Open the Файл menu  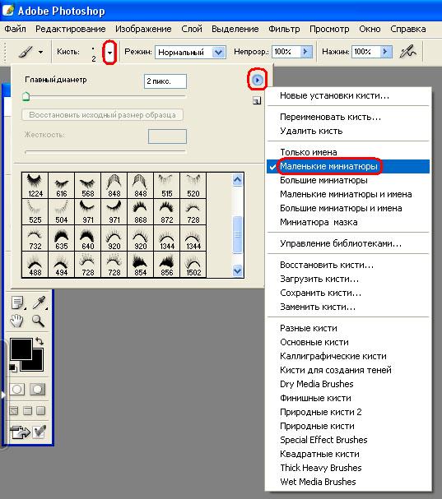(x=15, y=29)
